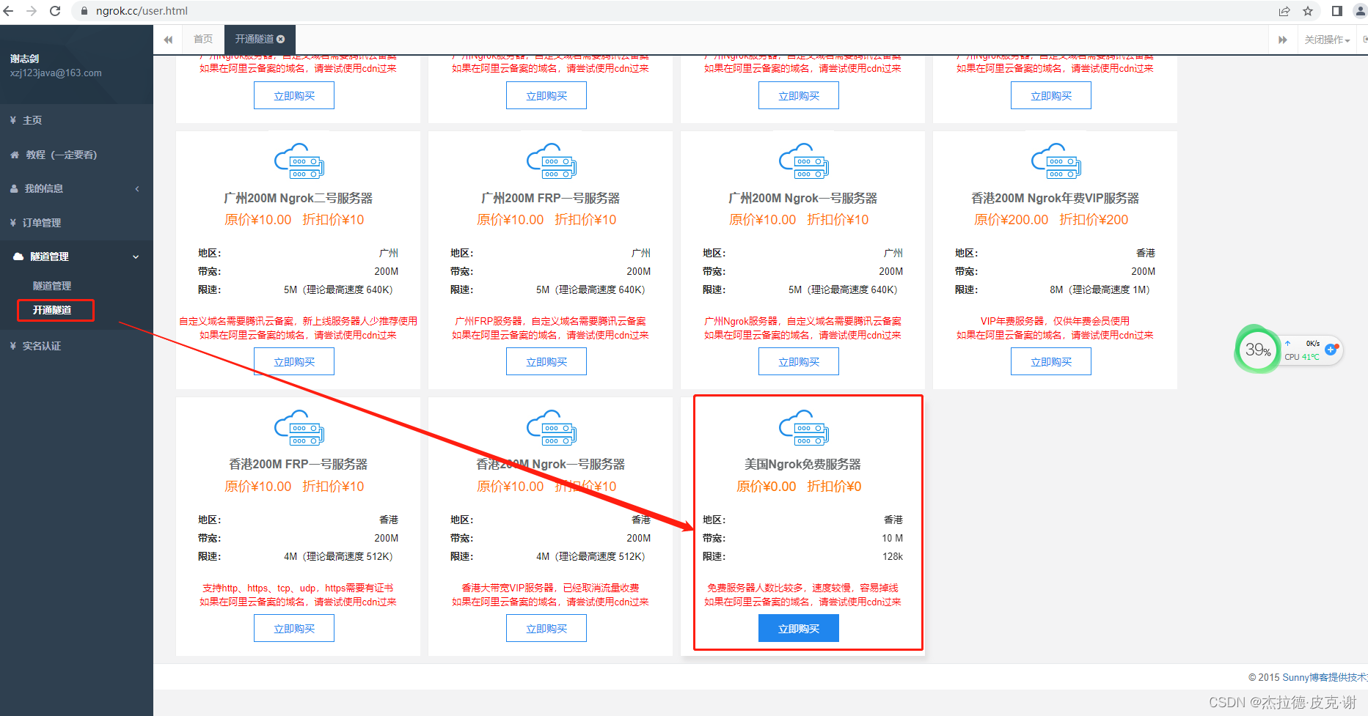Click the price 原价¥200.00

tap(1011, 220)
